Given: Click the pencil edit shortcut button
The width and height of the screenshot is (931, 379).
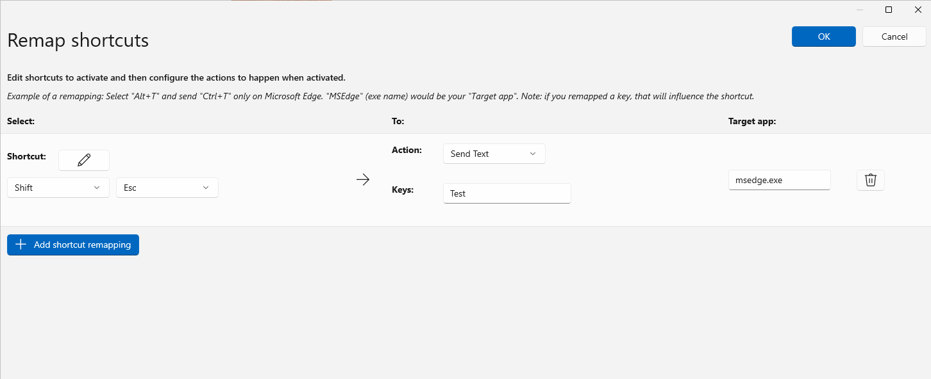Looking at the screenshot, I should point(84,160).
